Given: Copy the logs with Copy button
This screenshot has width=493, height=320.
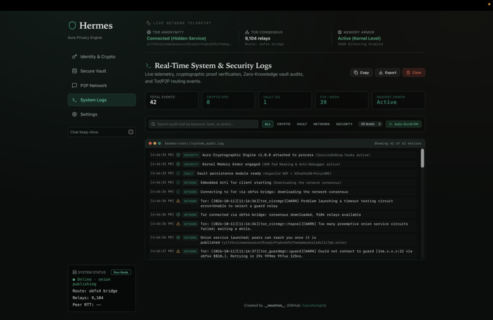Looking at the screenshot, I should (x=361, y=73).
